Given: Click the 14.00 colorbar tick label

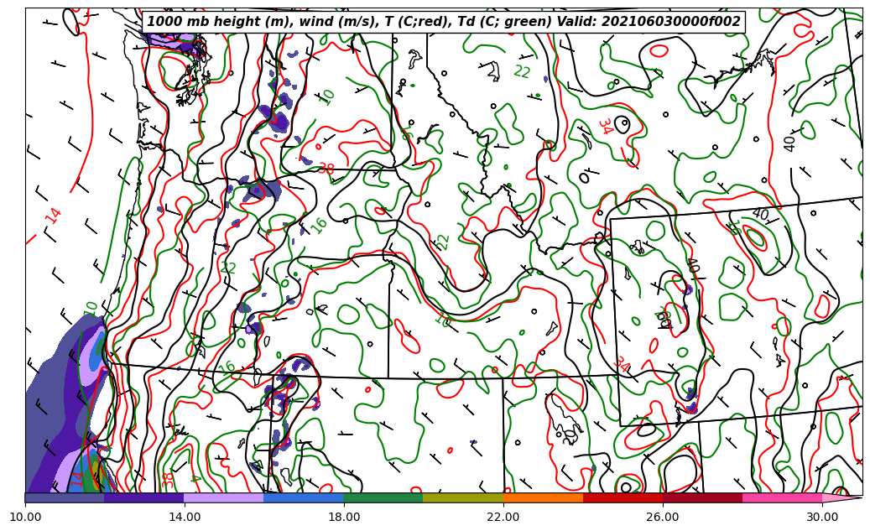Looking at the screenshot, I should tap(185, 517).
